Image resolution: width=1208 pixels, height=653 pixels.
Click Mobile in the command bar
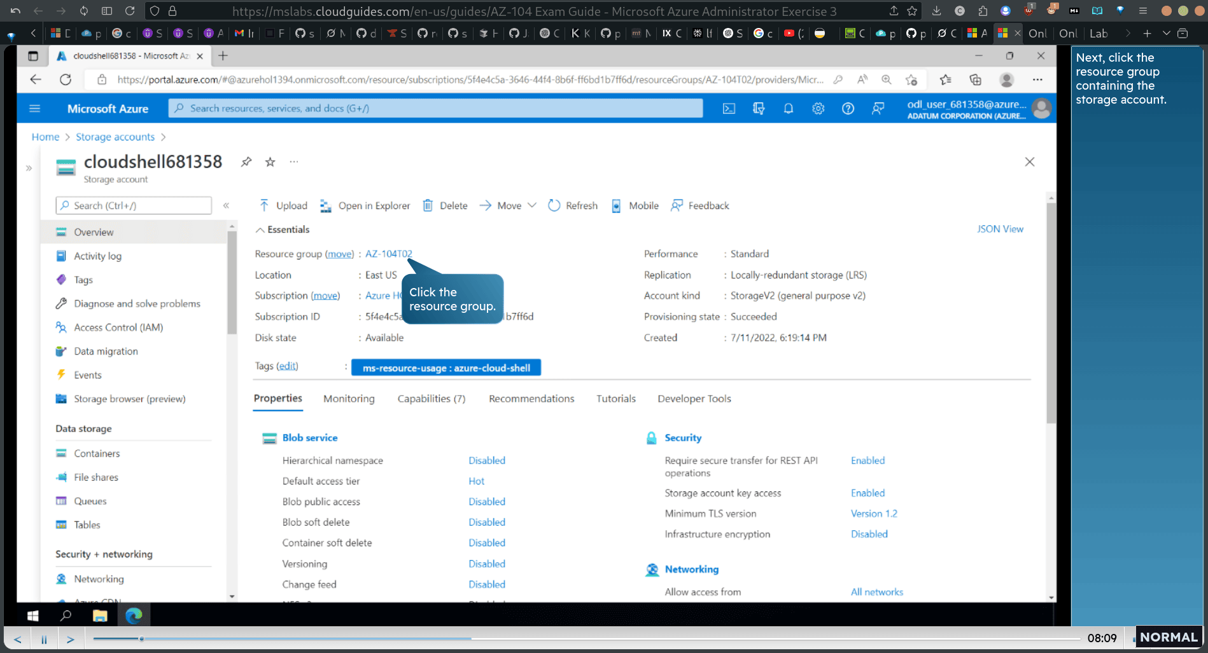(x=635, y=205)
